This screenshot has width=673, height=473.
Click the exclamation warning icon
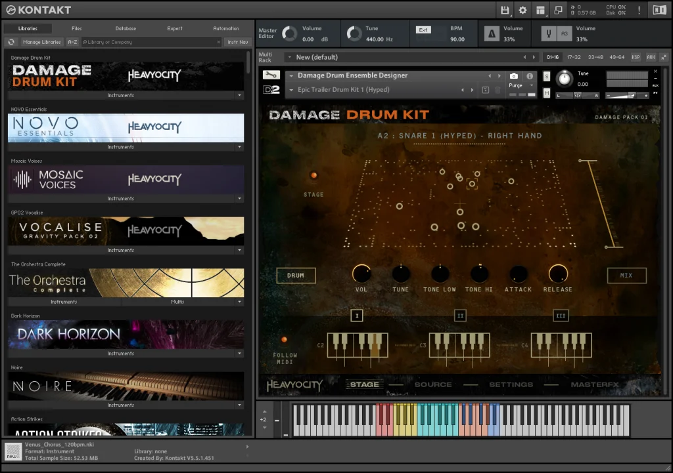point(639,10)
